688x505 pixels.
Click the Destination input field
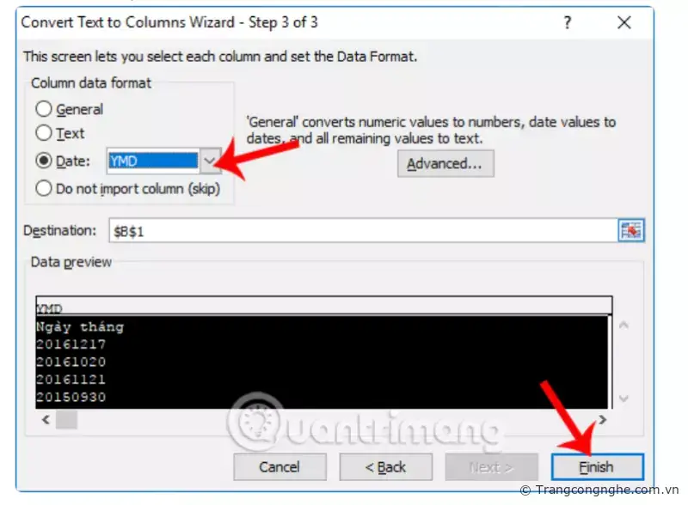coord(363,230)
